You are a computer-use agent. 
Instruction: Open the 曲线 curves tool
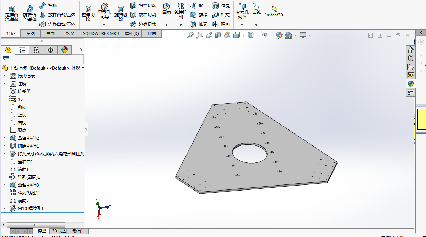[x=256, y=9]
